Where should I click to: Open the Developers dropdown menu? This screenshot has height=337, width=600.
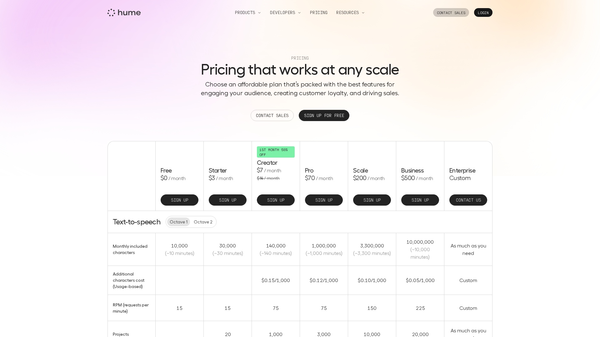(285, 12)
